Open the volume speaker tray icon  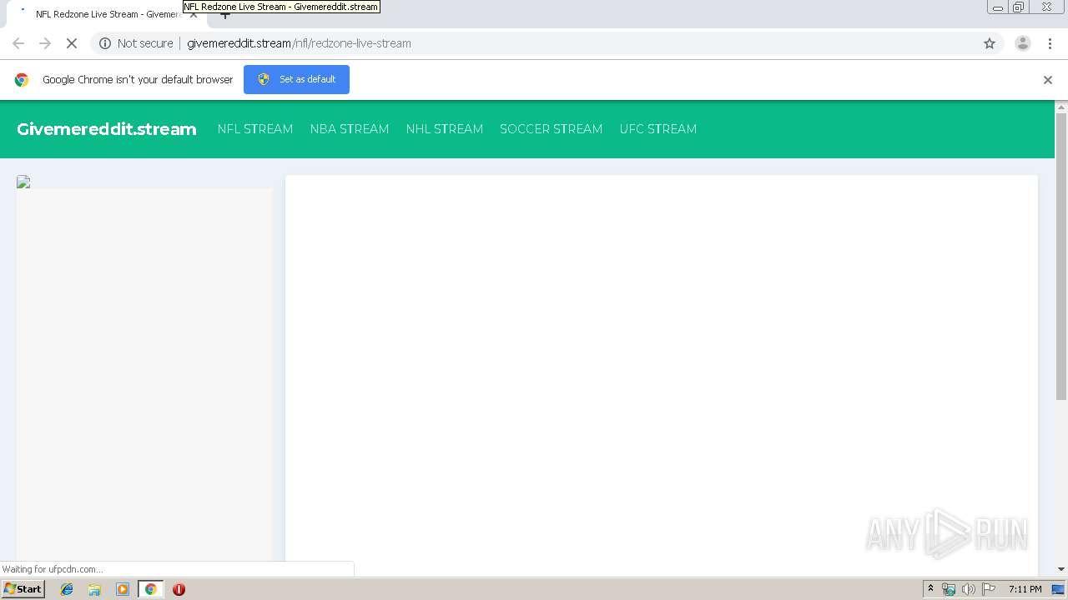tap(968, 589)
